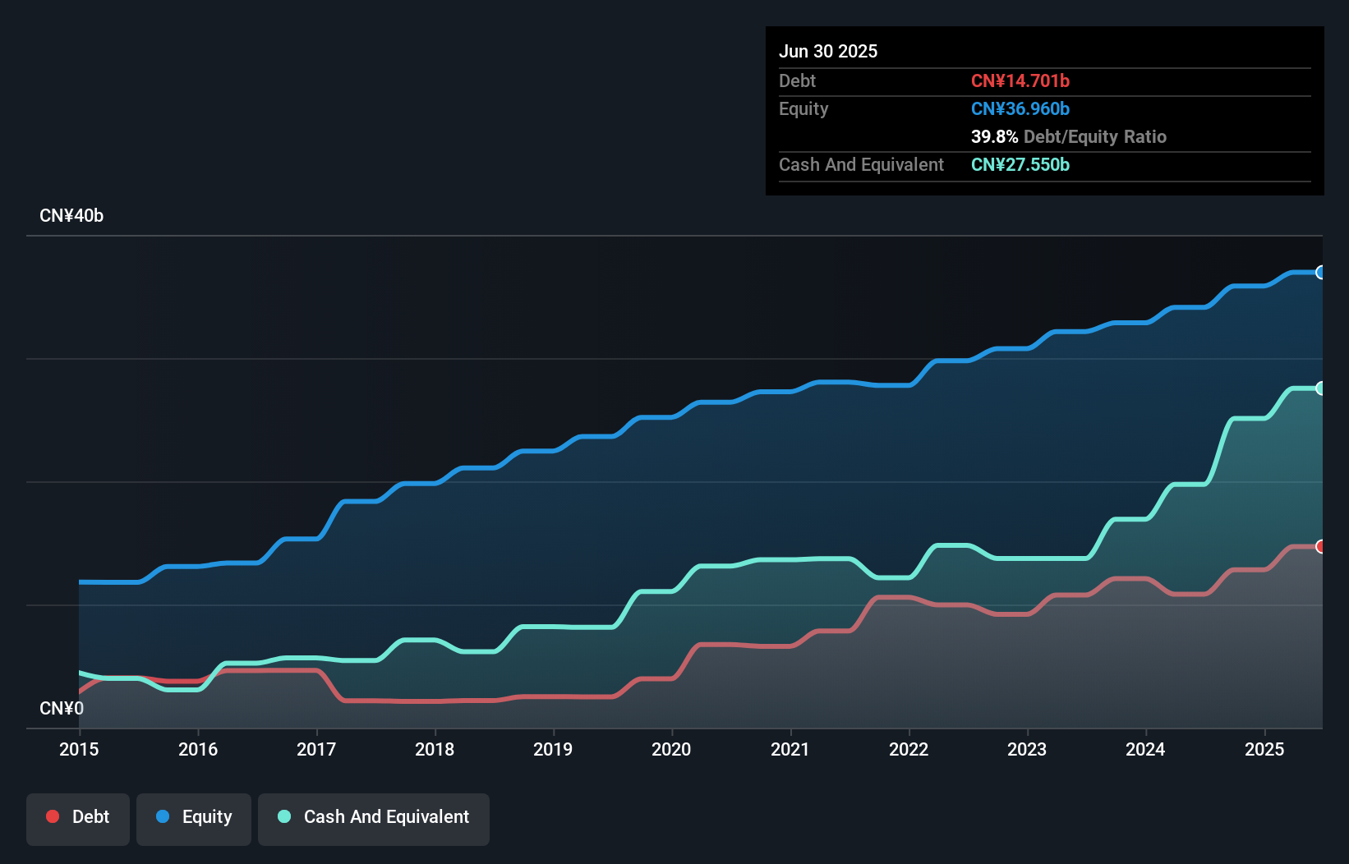This screenshot has height=864, width=1349.
Task: Open details for the Debt/Equity Ratio row
Action: tap(1069, 136)
